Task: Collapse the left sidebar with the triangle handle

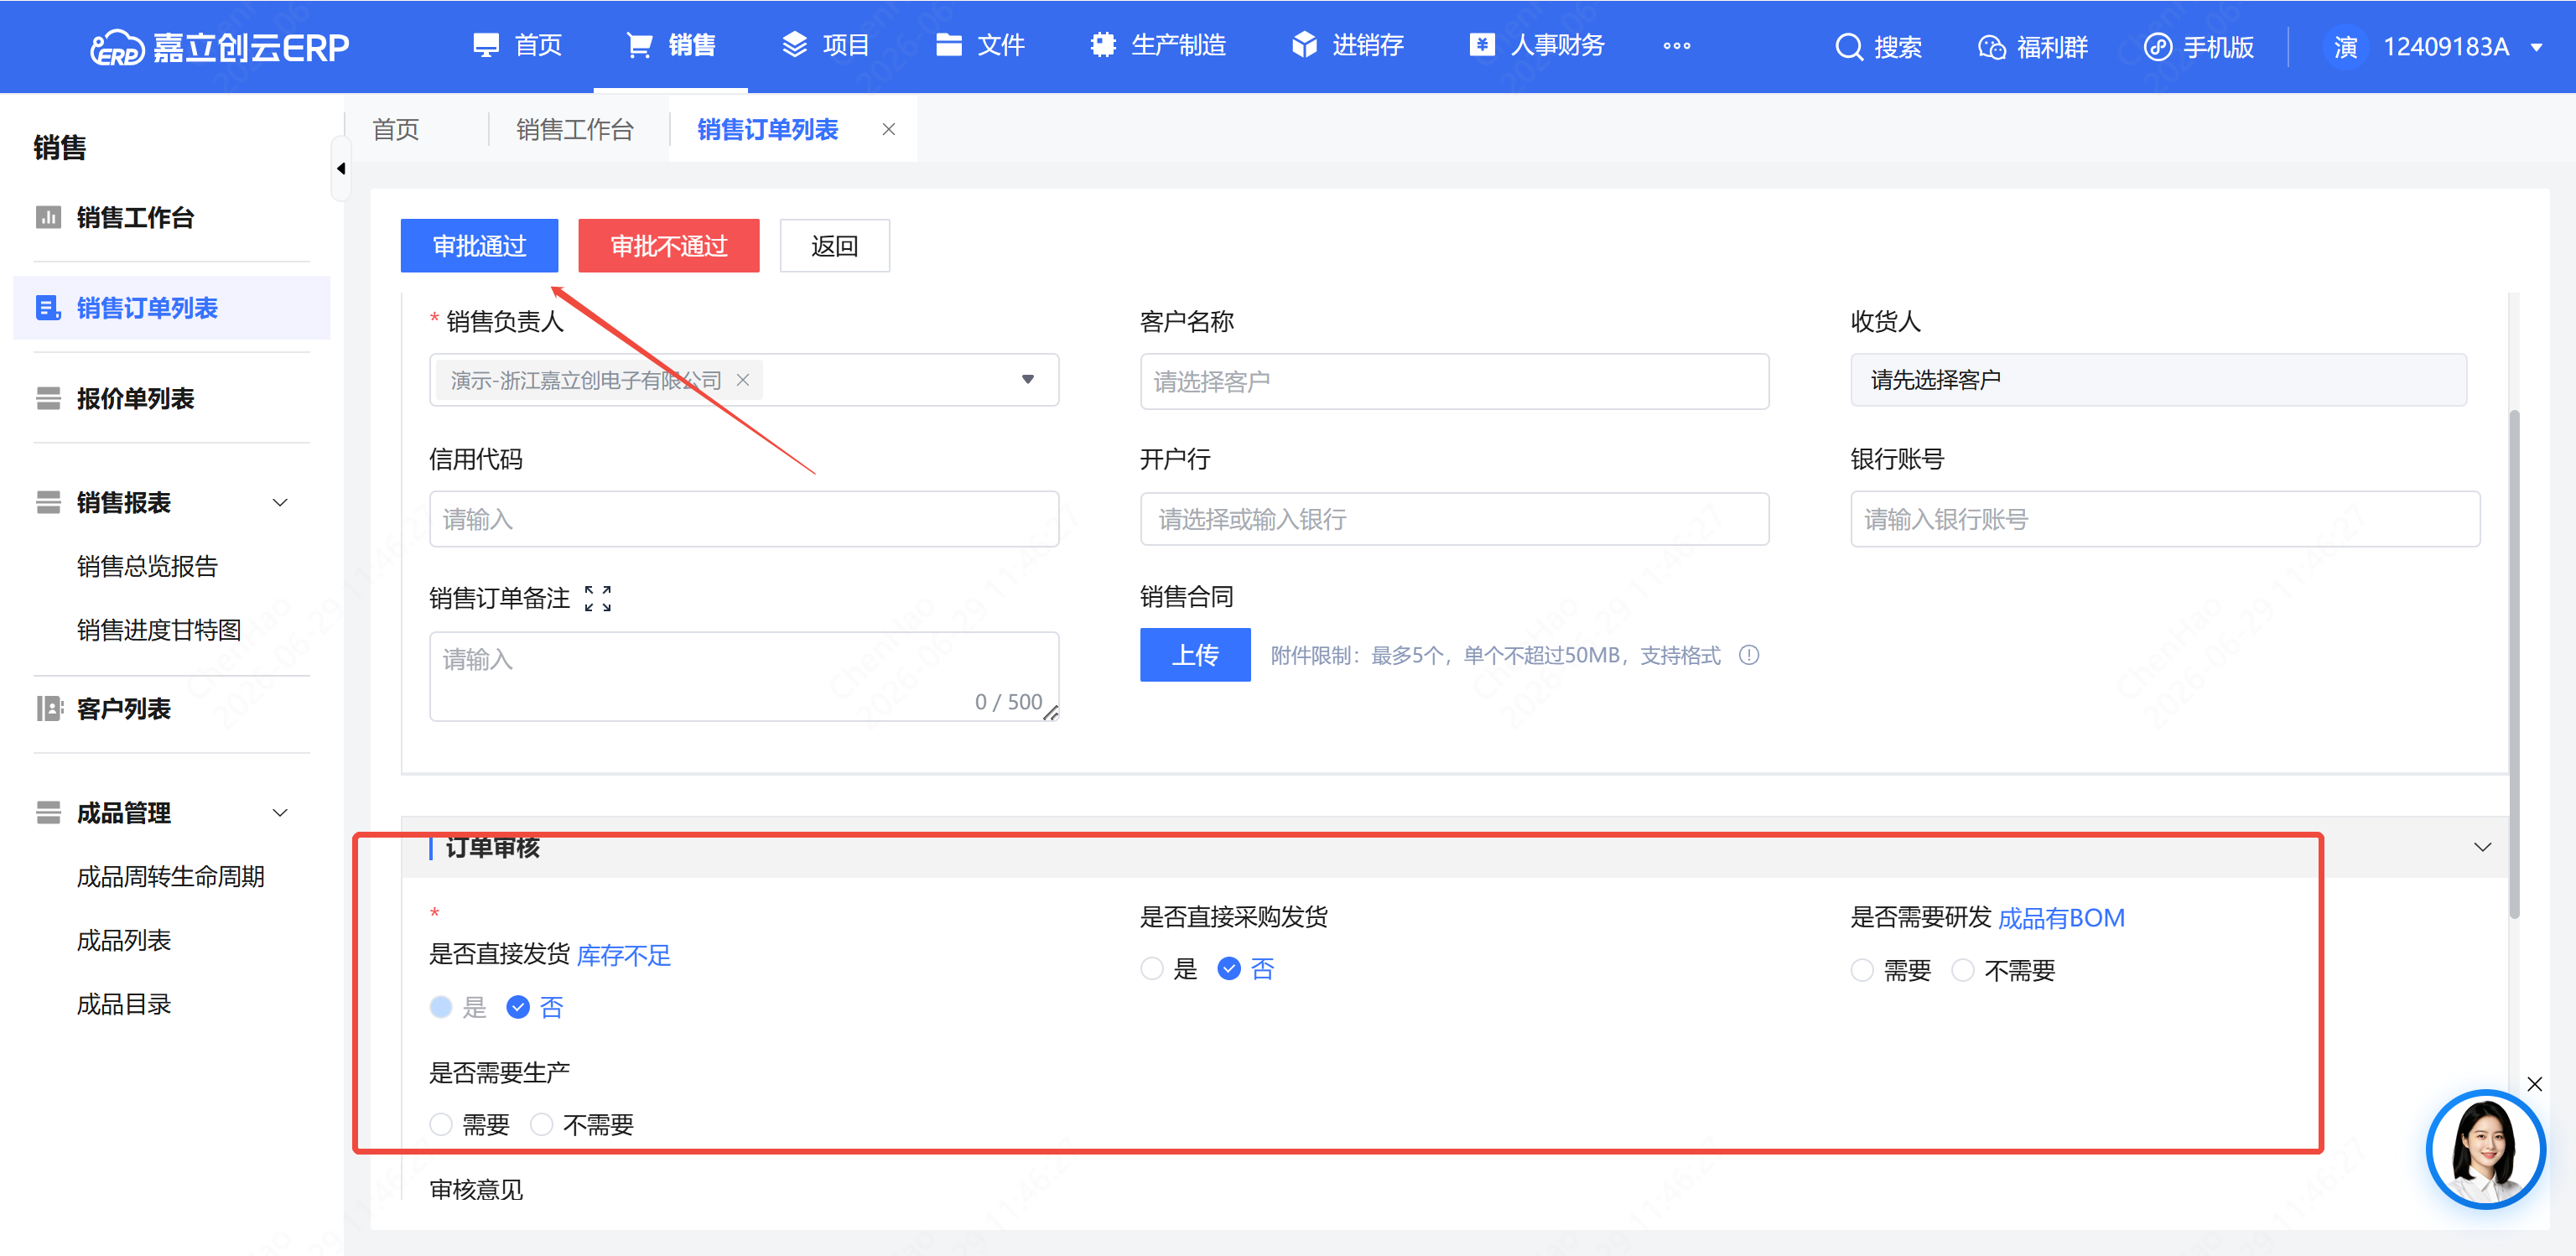Action: pyautogui.click(x=341, y=169)
